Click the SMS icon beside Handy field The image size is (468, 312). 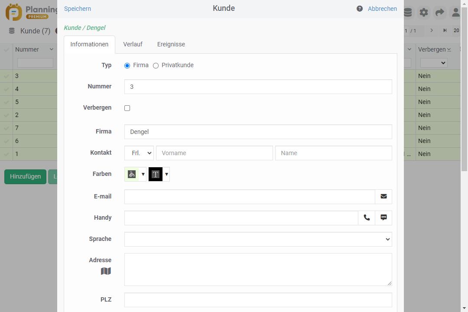point(383,218)
